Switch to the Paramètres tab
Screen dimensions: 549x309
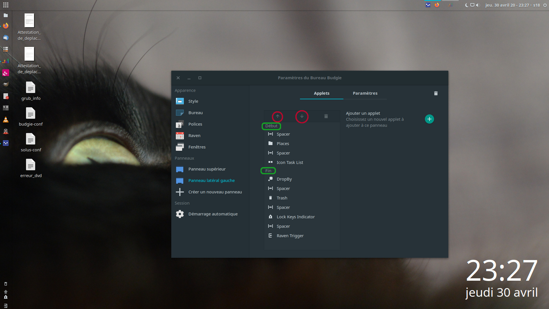(x=365, y=93)
